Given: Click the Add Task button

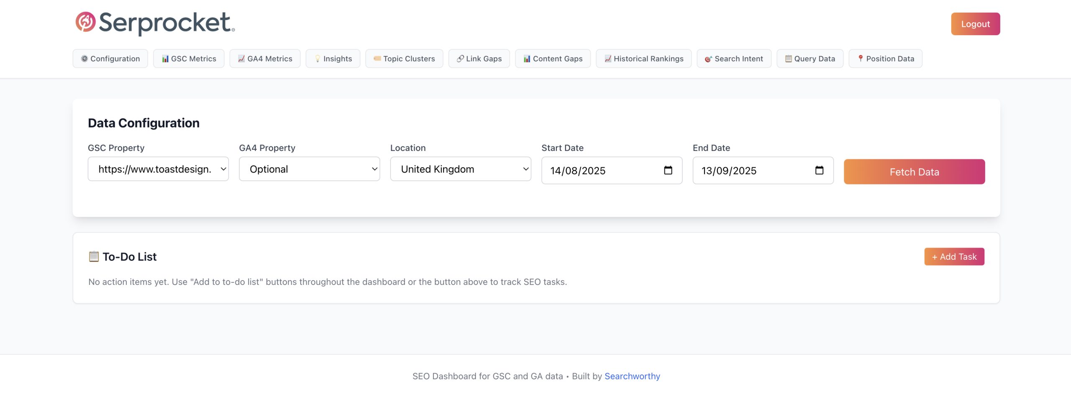Looking at the screenshot, I should click(954, 256).
